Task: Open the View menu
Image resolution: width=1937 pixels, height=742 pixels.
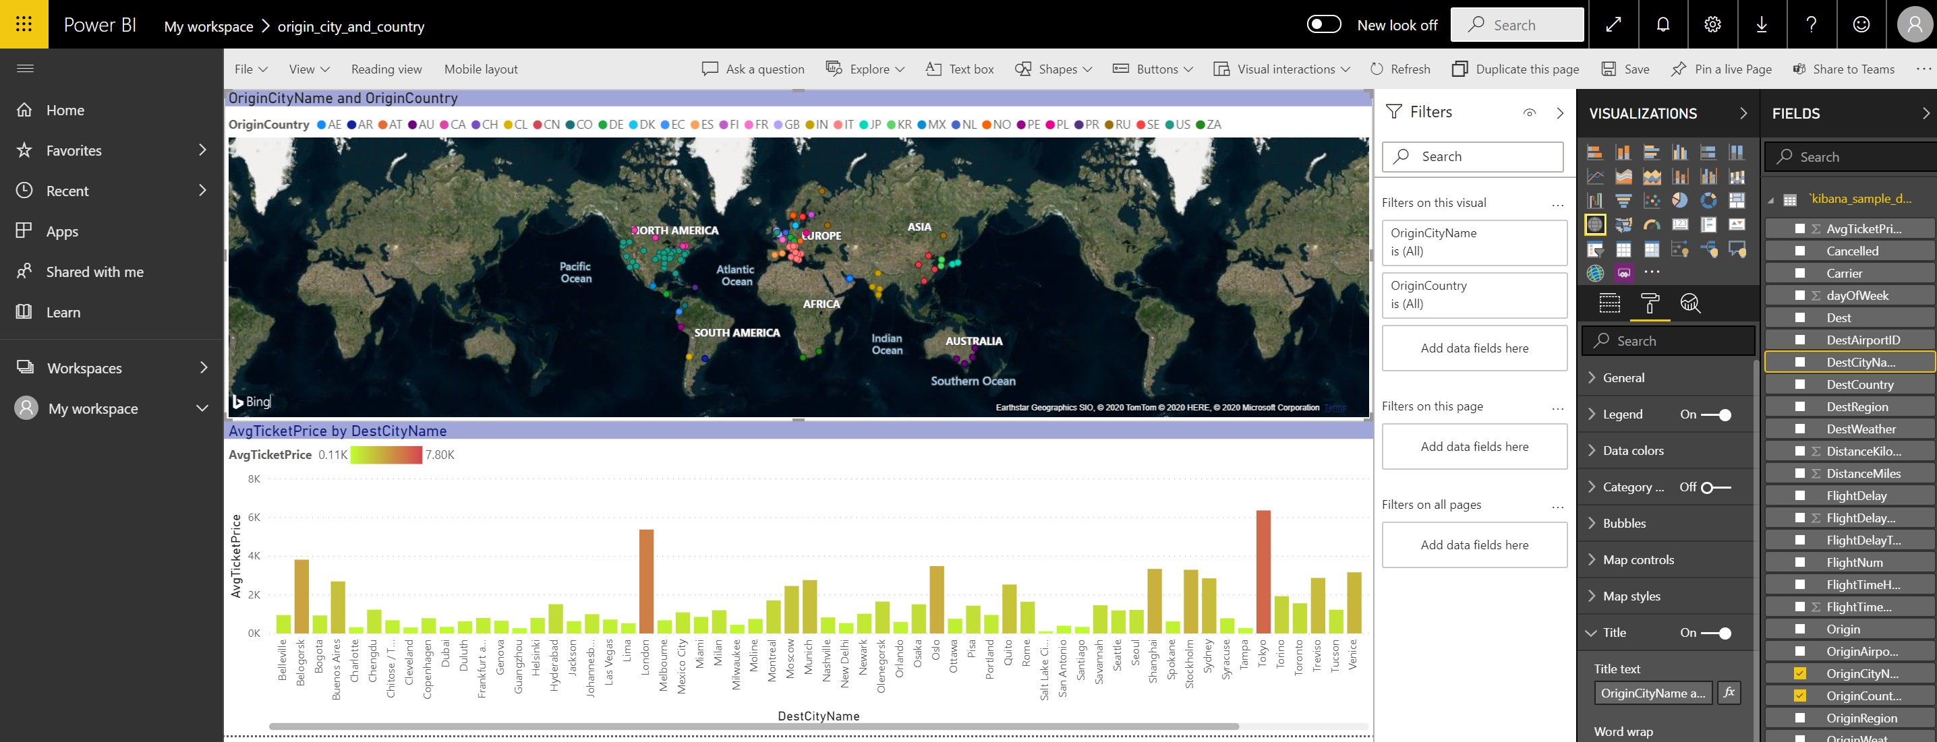Action: (309, 69)
